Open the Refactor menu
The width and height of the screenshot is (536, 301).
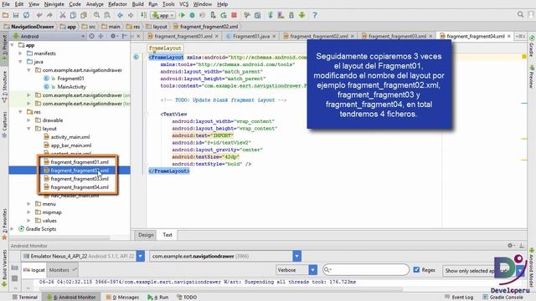[x=117, y=4]
